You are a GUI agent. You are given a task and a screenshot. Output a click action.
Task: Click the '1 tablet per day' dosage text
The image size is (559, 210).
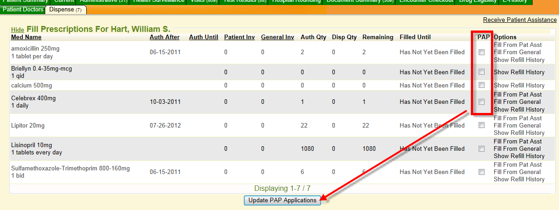pyautogui.click(x=32, y=56)
